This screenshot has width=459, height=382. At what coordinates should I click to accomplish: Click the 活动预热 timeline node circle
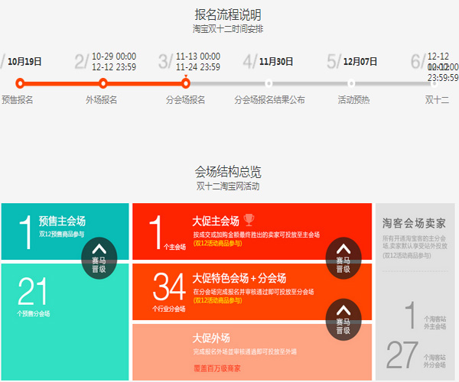(x=351, y=83)
